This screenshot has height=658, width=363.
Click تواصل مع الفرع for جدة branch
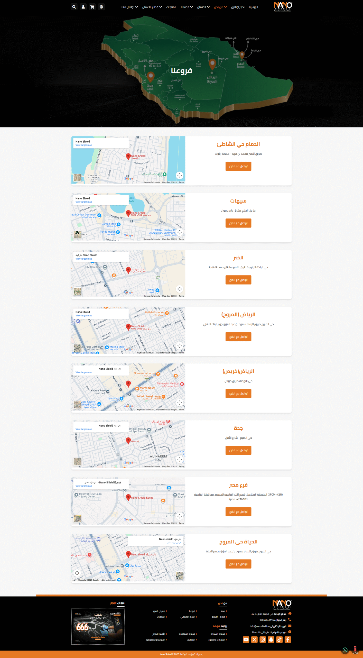(x=238, y=450)
